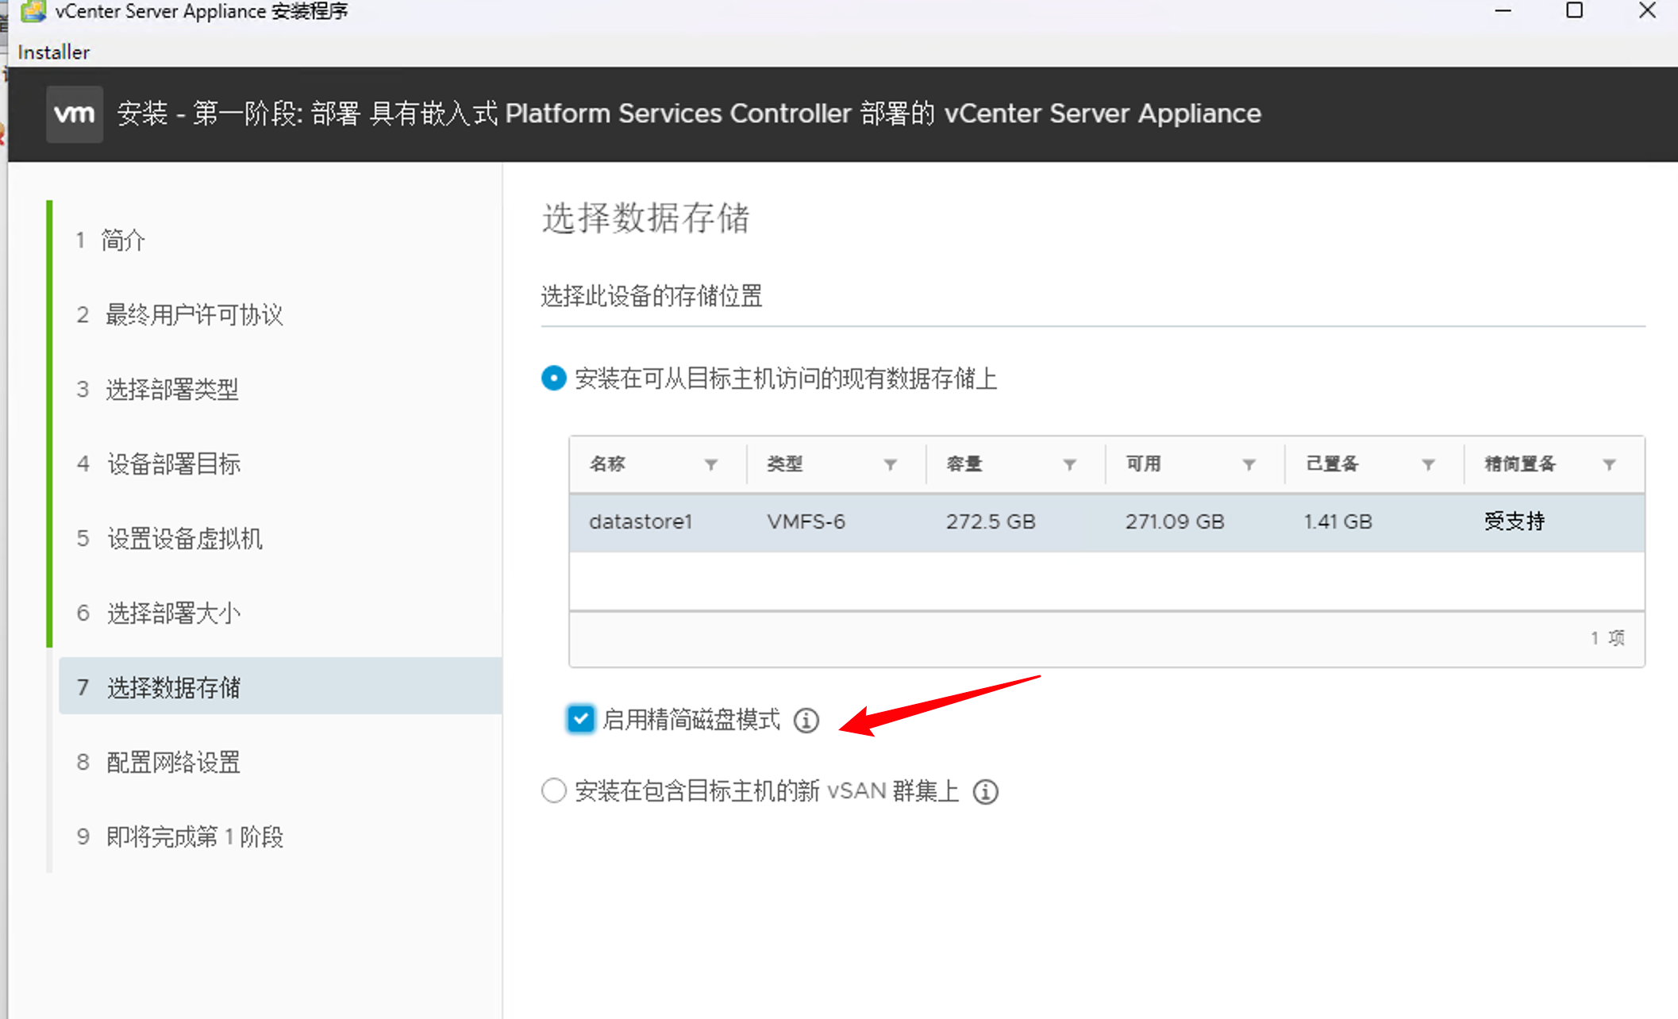The height and width of the screenshot is (1019, 1678).
Task: Select step 7 选择数据存储
Action: (281, 686)
